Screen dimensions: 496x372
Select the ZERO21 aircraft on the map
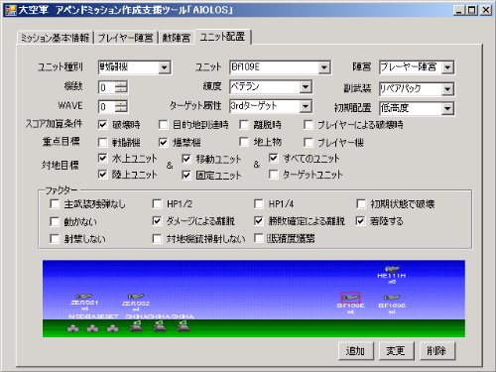point(84,297)
